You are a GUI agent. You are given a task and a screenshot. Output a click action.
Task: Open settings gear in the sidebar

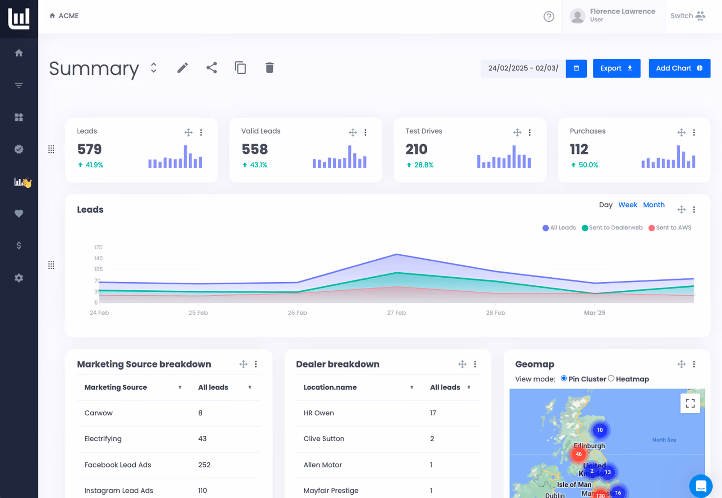pos(19,278)
